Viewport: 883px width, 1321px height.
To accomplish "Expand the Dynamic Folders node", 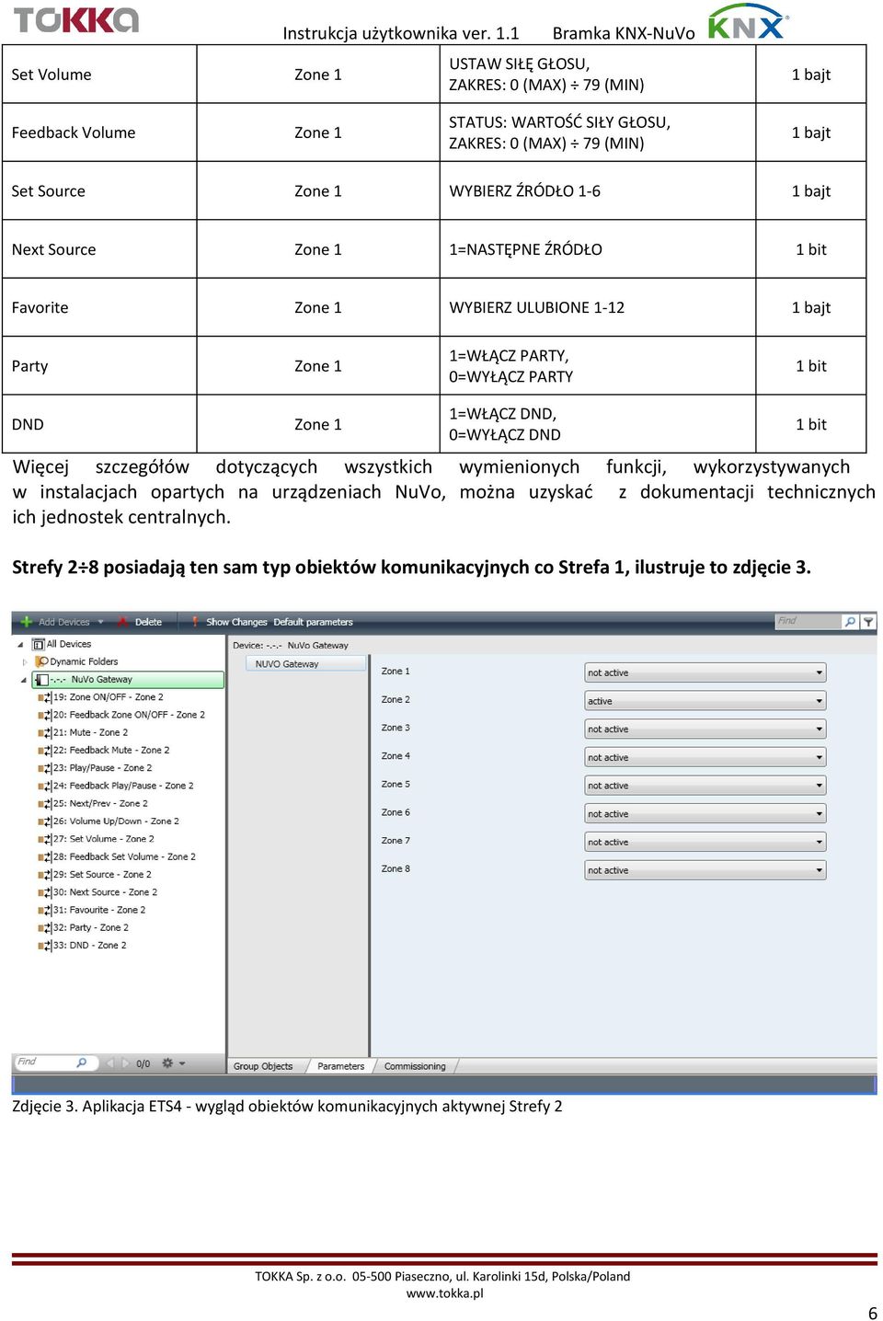I will click(x=25, y=661).
